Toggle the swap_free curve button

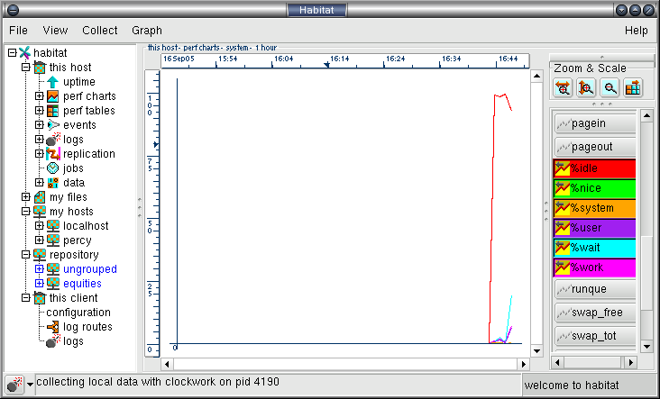[x=595, y=313]
